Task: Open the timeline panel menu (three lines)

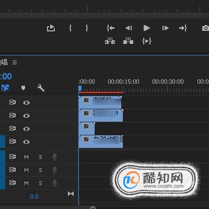Action: [14, 63]
